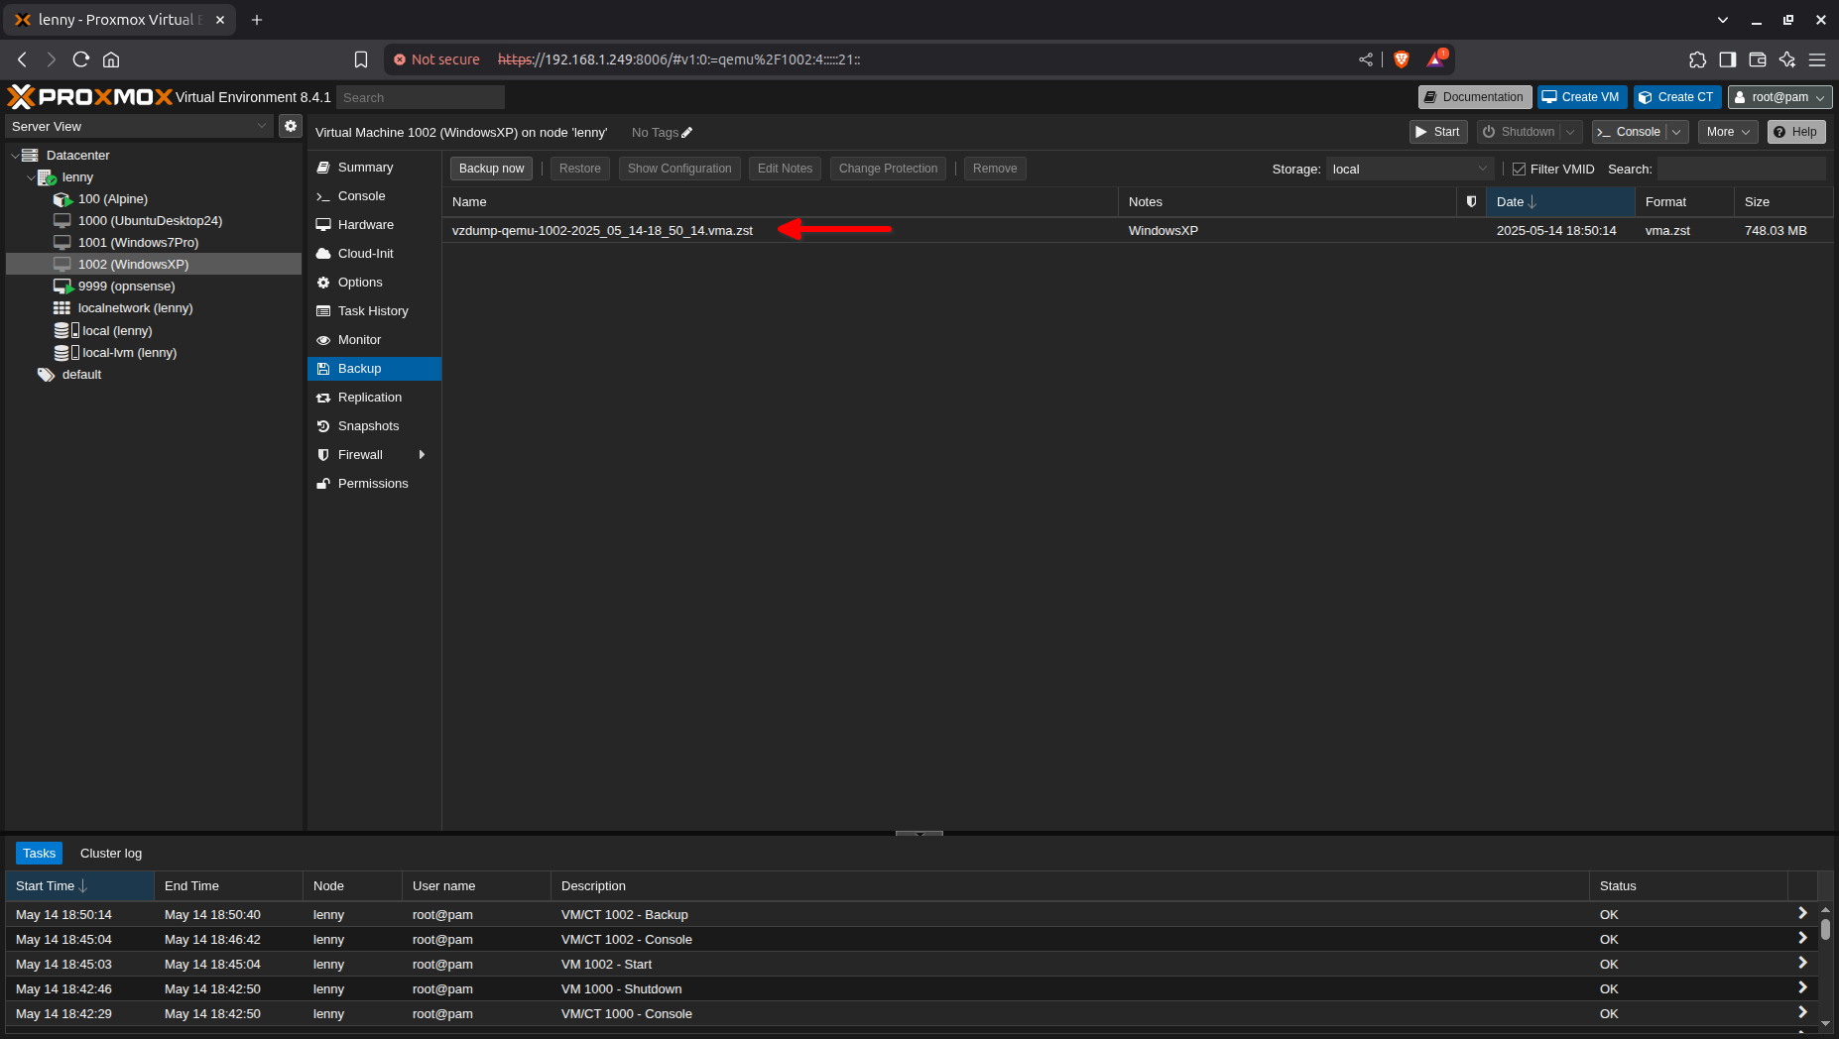Select 9999 (opnsense) VM
This screenshot has width=1839, height=1039.
click(x=126, y=287)
